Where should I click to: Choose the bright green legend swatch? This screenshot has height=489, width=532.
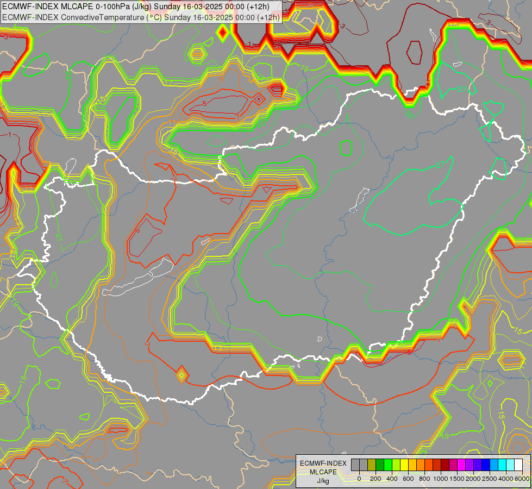[388, 465]
